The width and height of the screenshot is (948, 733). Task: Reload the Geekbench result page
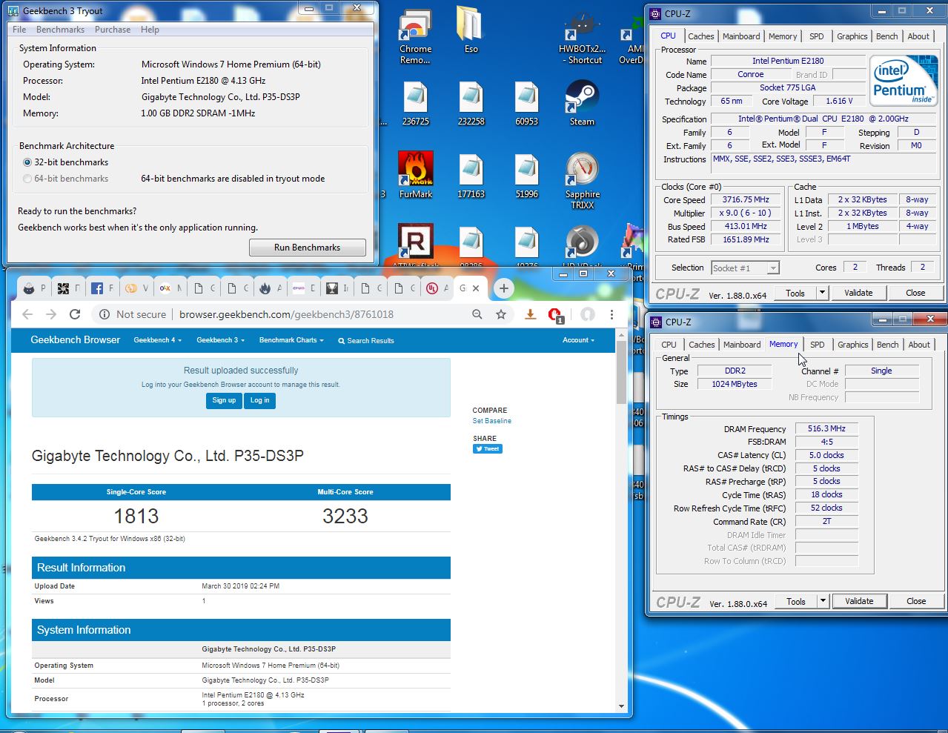coord(75,314)
